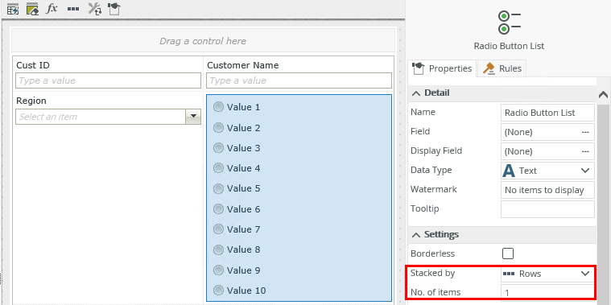The image size is (611, 305).
Task: Select the Value 7 radio button
Action: (219, 229)
